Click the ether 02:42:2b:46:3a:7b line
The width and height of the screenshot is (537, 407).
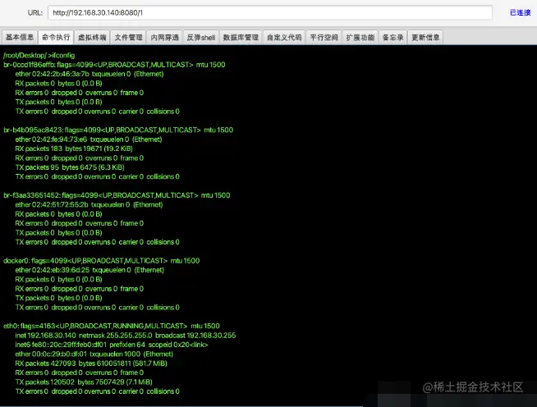[x=89, y=74]
